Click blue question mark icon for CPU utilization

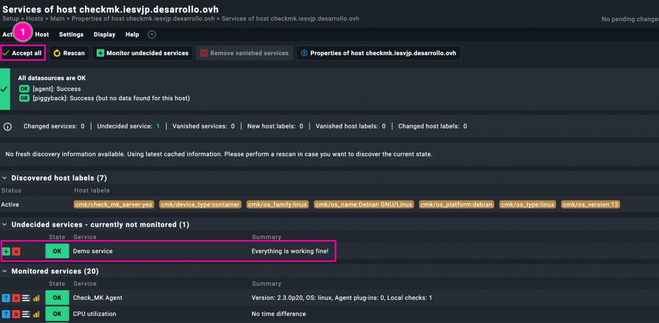[x=6, y=314]
